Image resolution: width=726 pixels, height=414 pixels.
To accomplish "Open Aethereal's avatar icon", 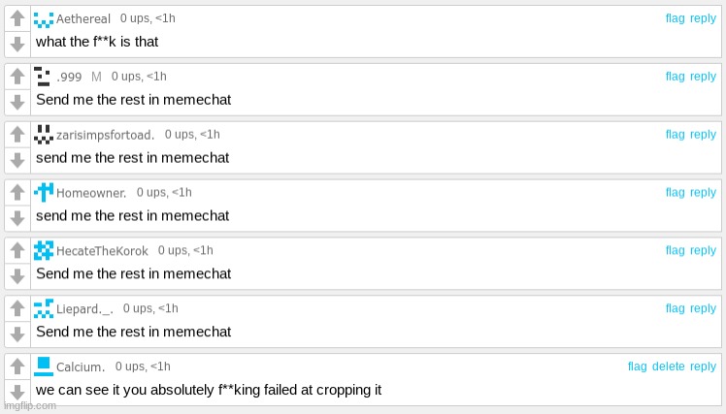I will [x=44, y=19].
